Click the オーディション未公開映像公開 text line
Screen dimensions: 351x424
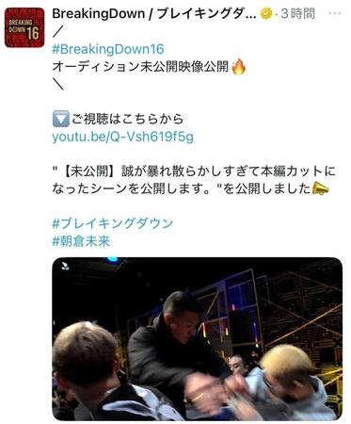(140, 67)
